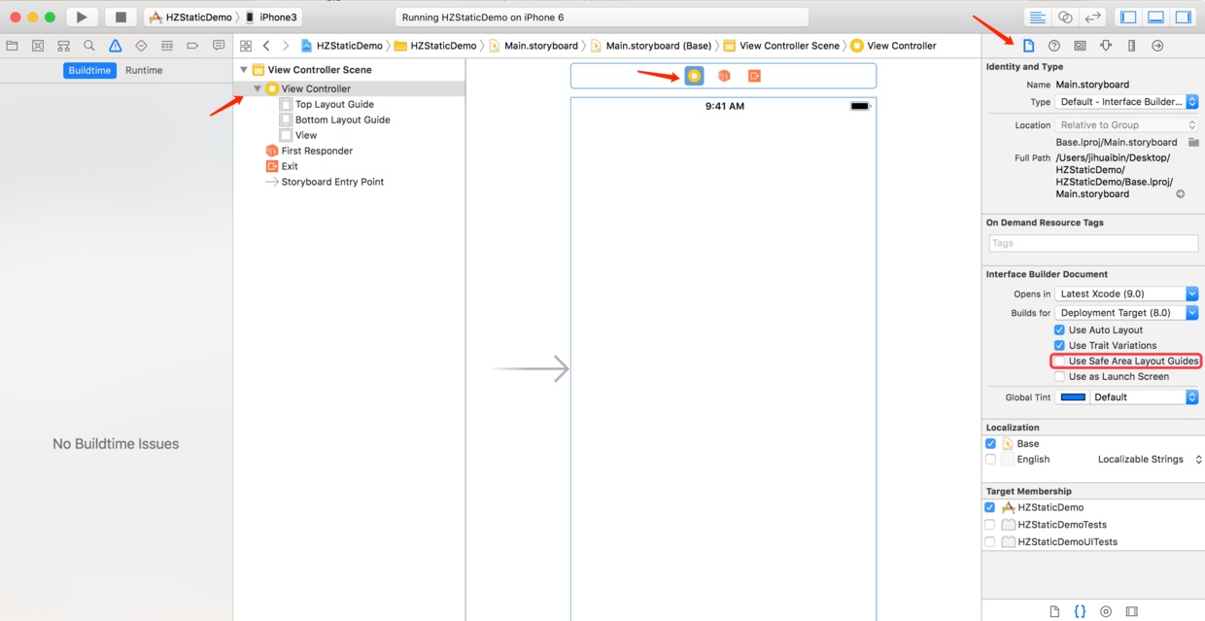
Task: Disable Use Auto Layout
Action: pyautogui.click(x=1059, y=329)
